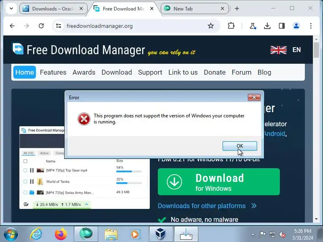Open a new tab with plus button
Image resolution: width=323 pixels, height=242 pixels.
237,8
